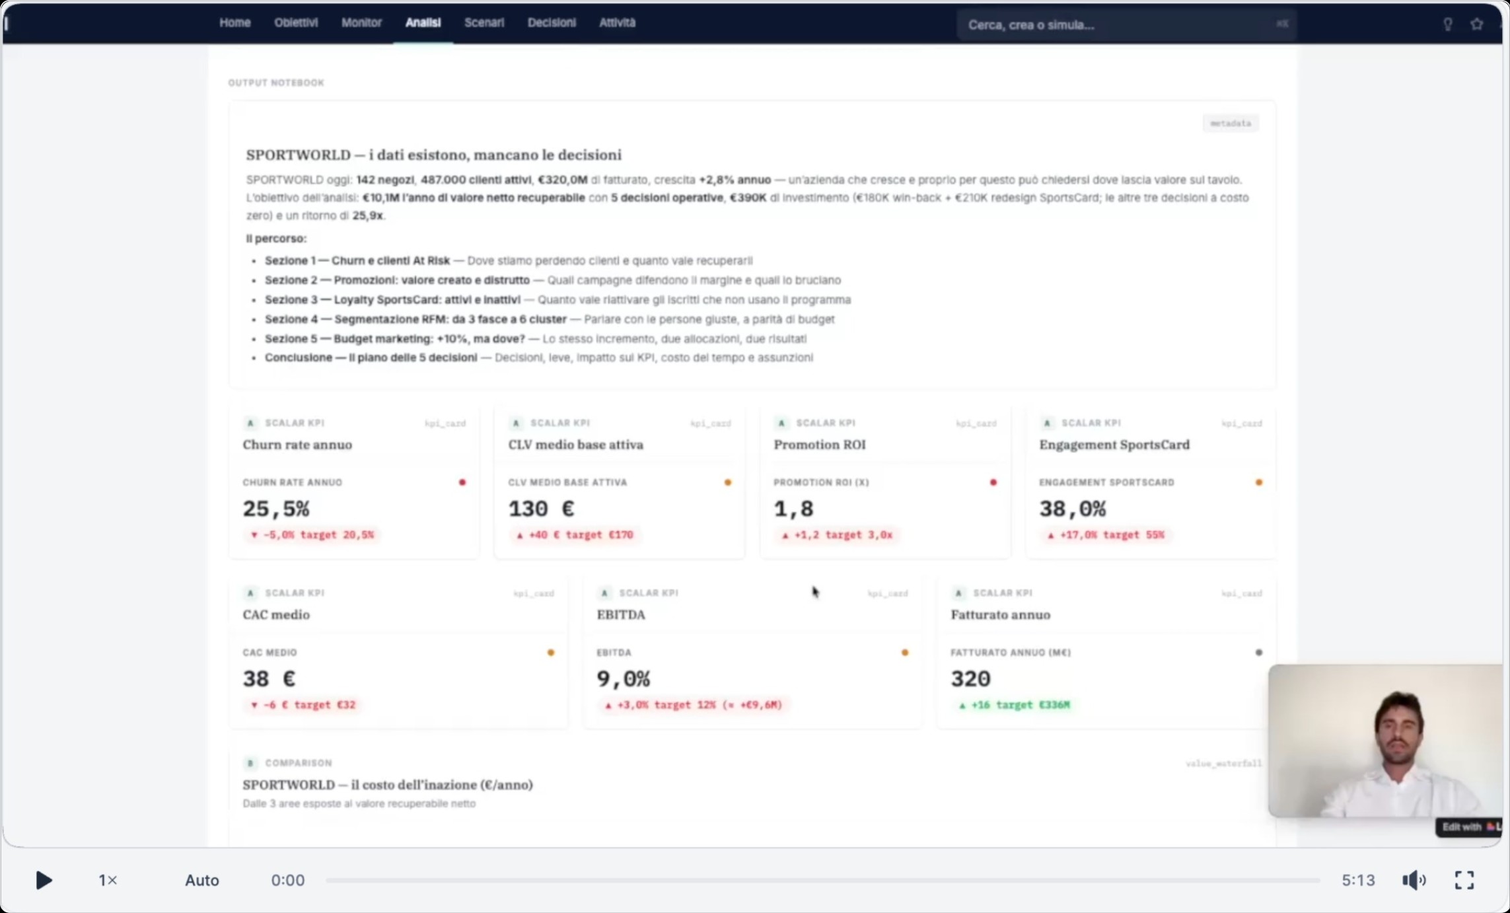This screenshot has height=913, width=1510.
Task: Click the '+17,0% target 55%' badge
Action: (x=1105, y=534)
